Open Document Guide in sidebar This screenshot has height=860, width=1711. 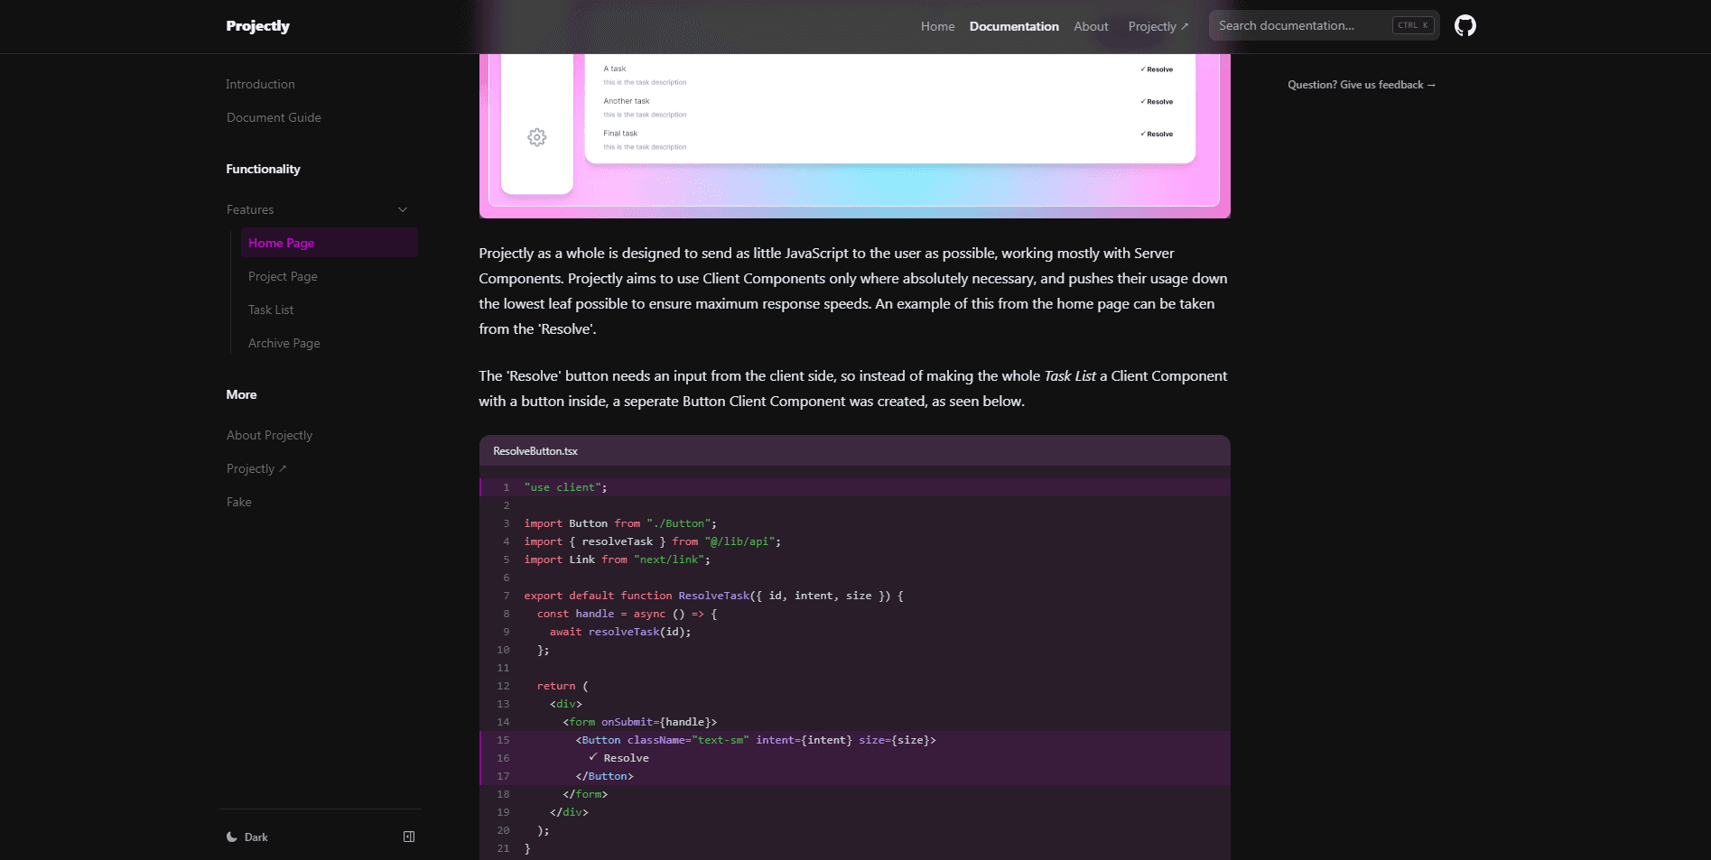tap(274, 117)
